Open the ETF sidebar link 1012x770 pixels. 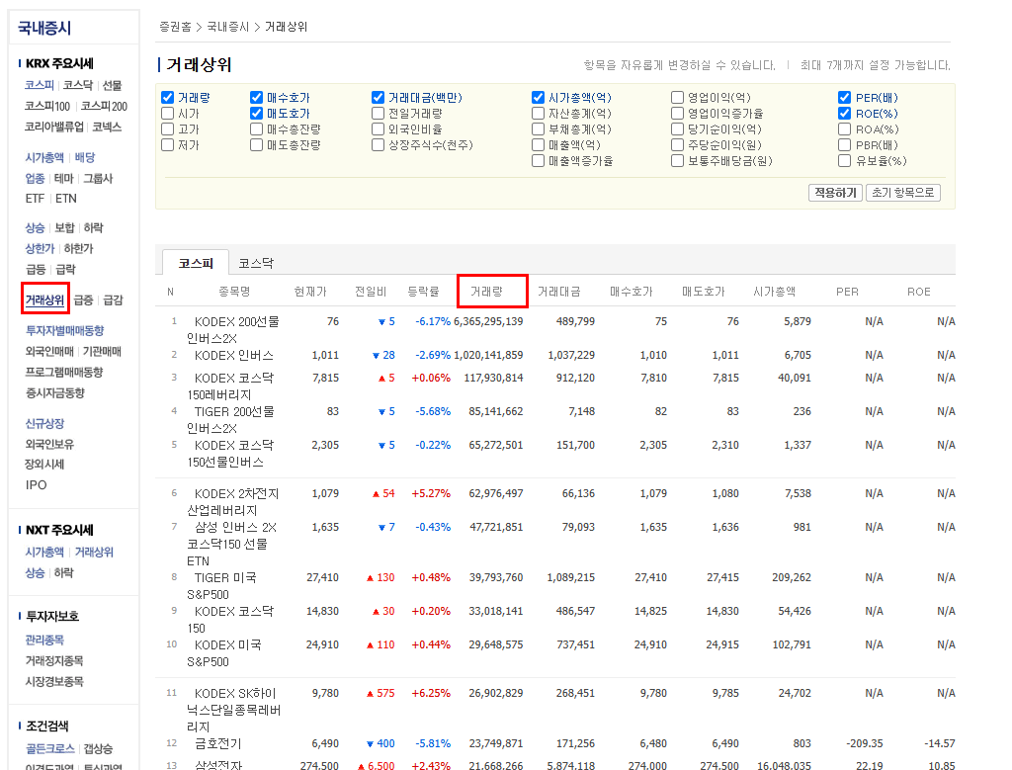click(35, 199)
